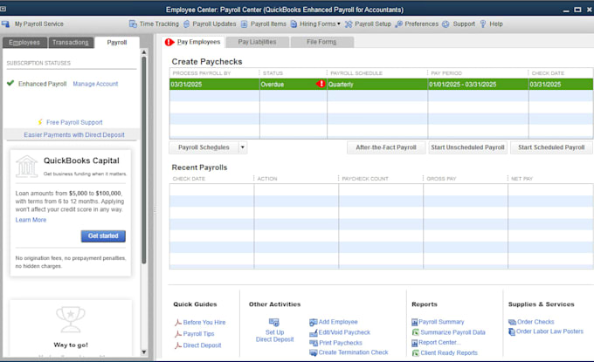Viewport: 594px width, 362px height.
Task: Click the trophy Way to go icon
Action: click(x=71, y=319)
